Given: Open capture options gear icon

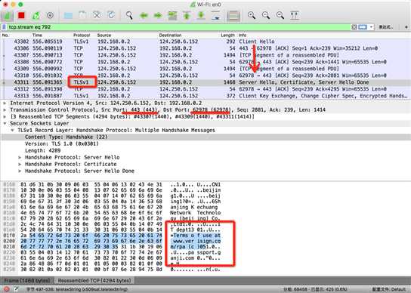Looking at the screenshot, I should click(x=50, y=15).
